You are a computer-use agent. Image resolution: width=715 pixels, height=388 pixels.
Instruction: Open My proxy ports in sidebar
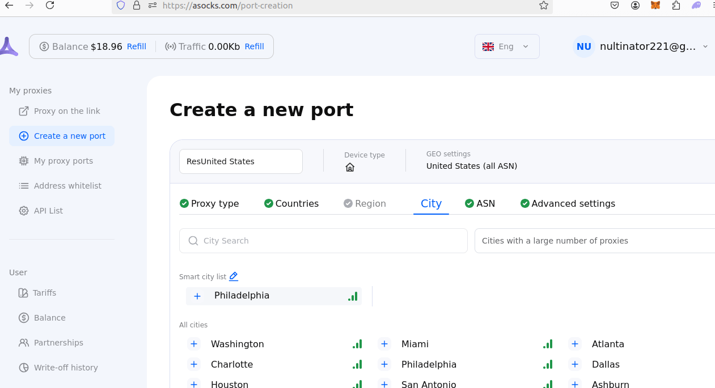pos(63,161)
